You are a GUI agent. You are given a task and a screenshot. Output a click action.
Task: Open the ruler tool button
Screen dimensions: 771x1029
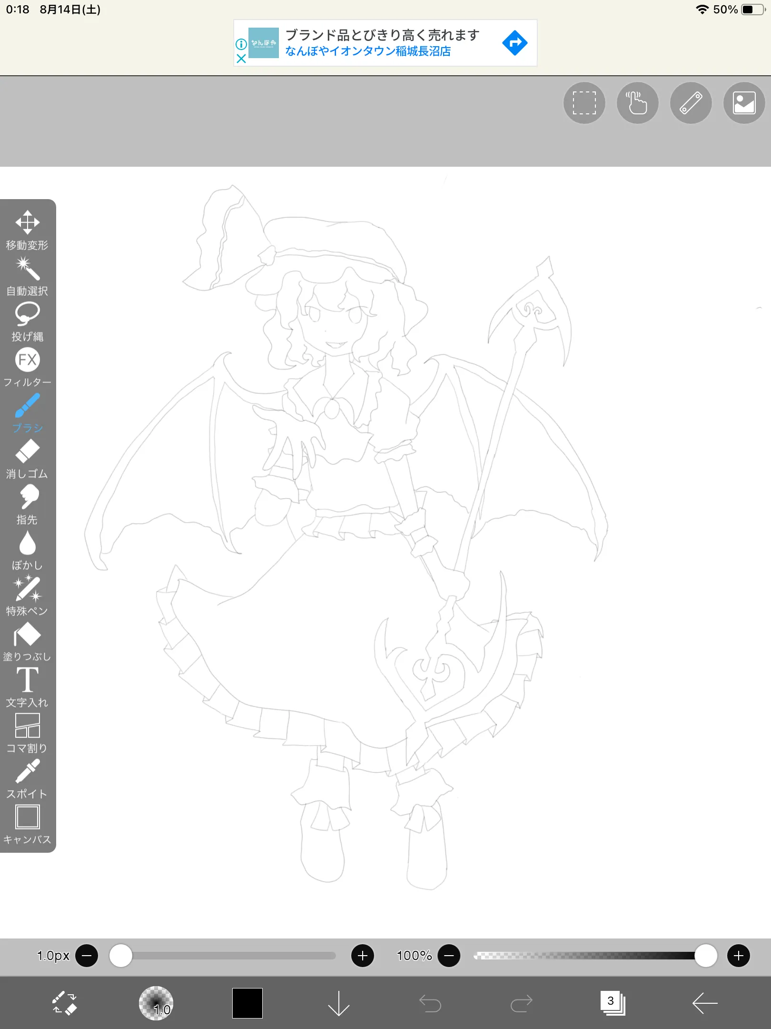pos(691,103)
